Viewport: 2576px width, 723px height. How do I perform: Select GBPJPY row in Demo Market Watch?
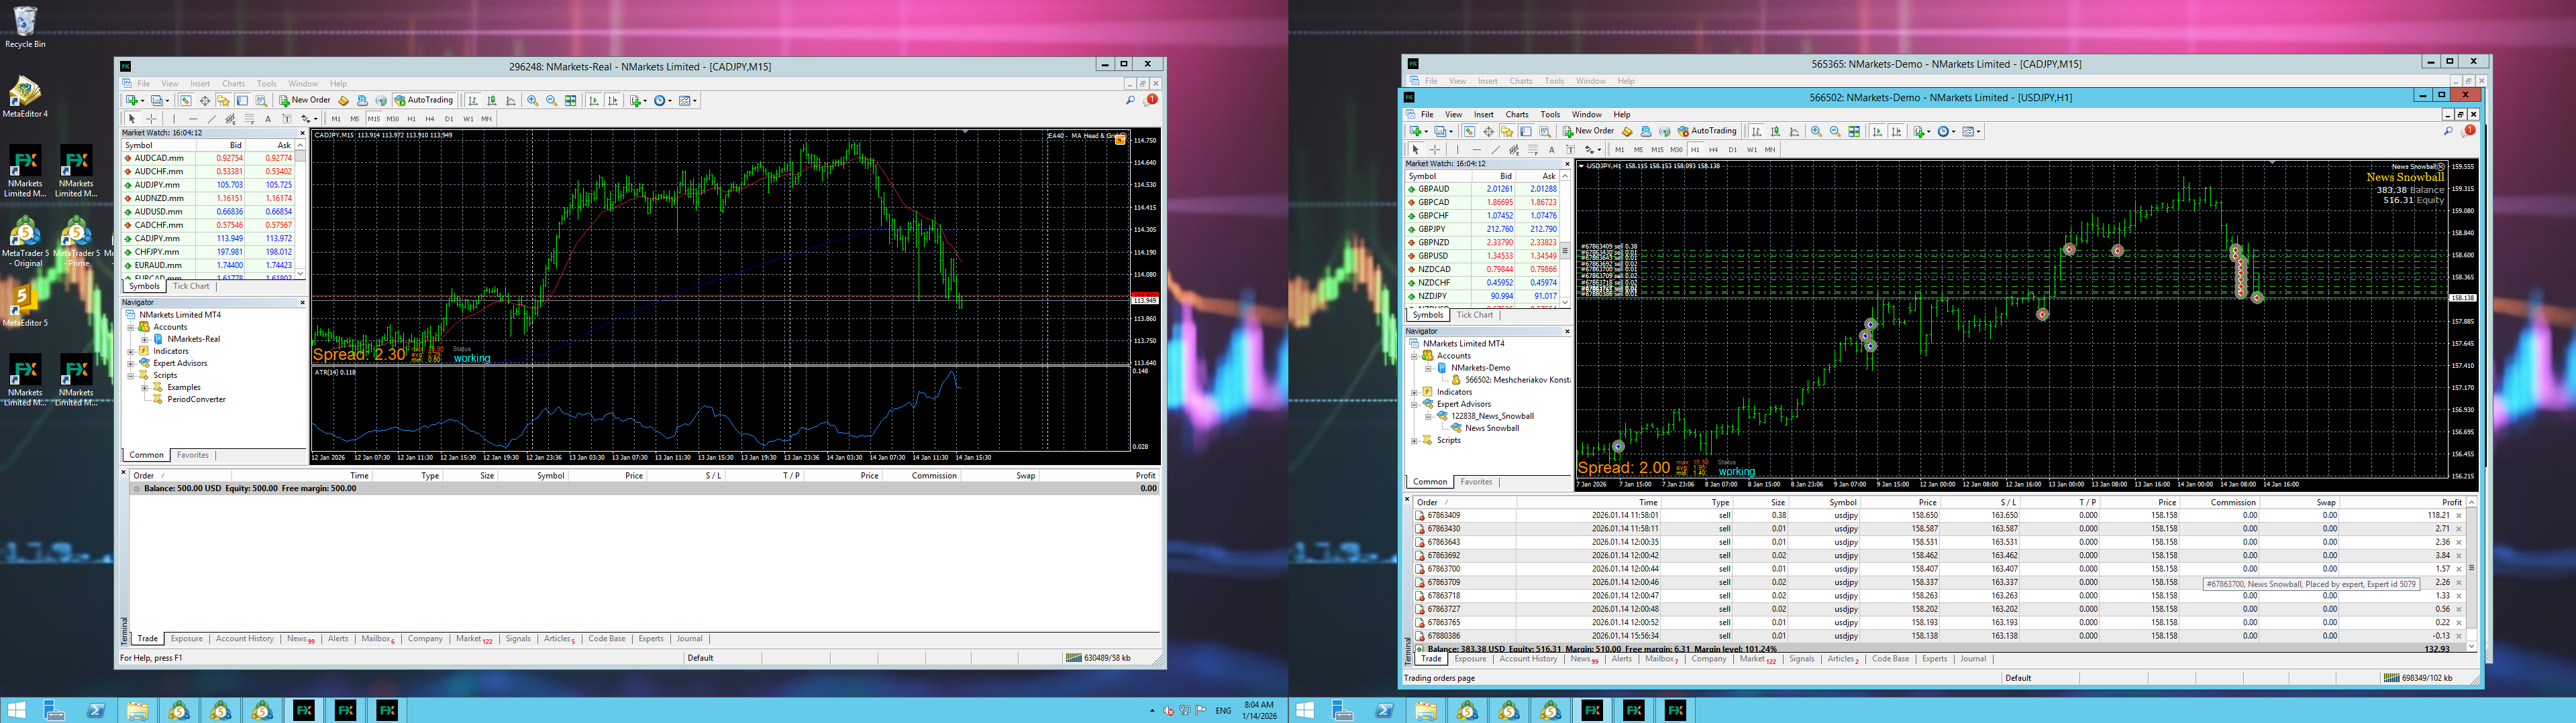click(1483, 230)
